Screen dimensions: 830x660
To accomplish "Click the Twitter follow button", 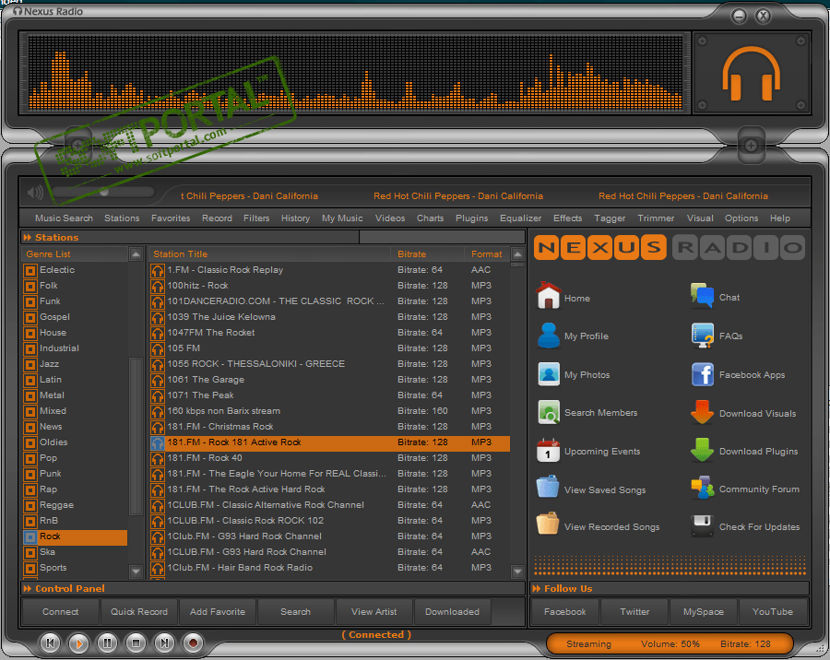I will [634, 612].
